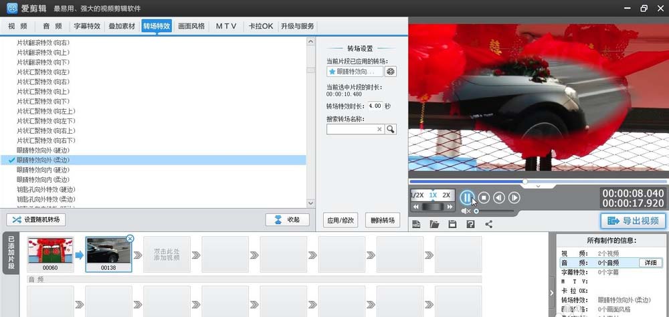Open the 画面风格 tab

coord(191,26)
